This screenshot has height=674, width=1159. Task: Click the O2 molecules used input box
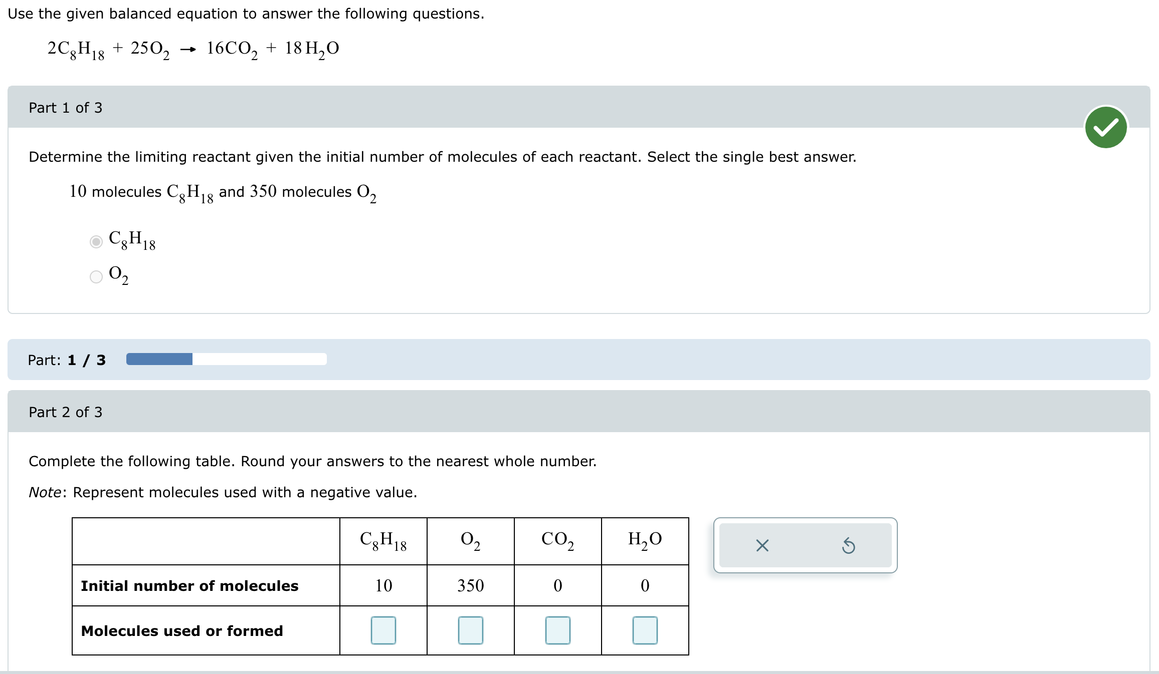470,630
